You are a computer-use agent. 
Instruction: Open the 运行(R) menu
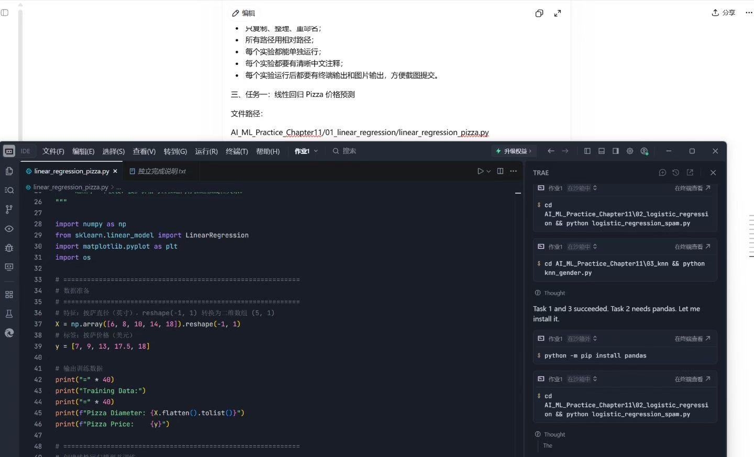click(206, 151)
